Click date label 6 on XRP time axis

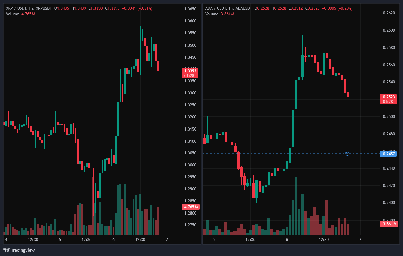[113, 240]
